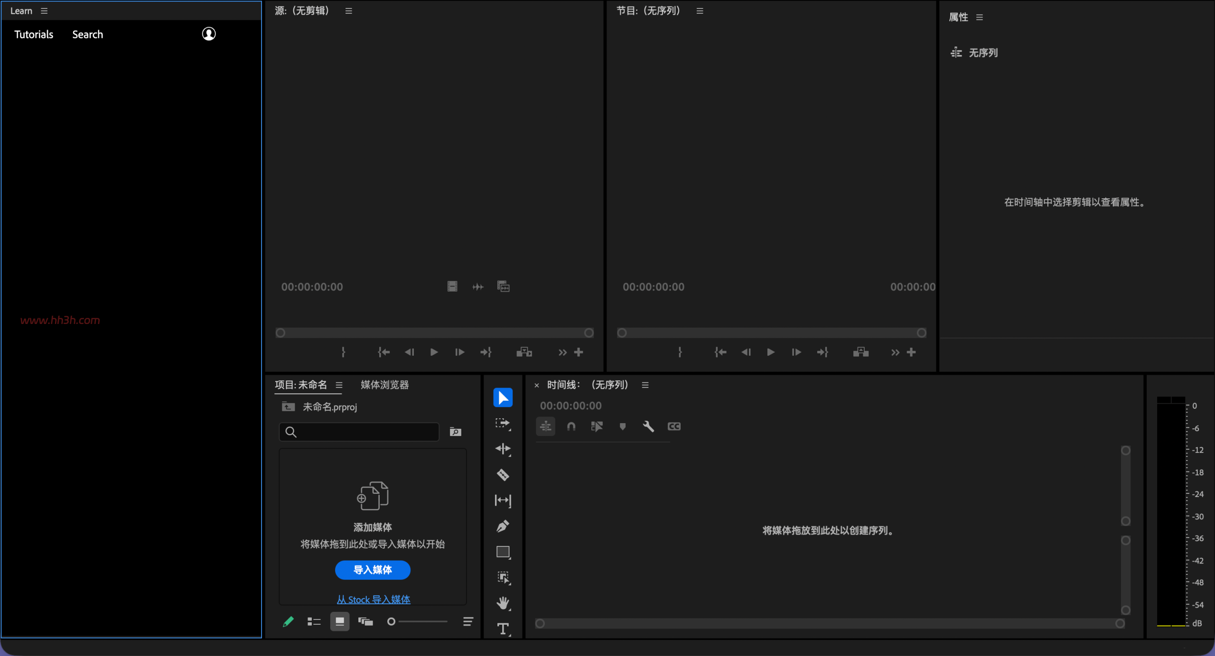
Task: Open the 属性 panel menu
Action: pyautogui.click(x=980, y=18)
